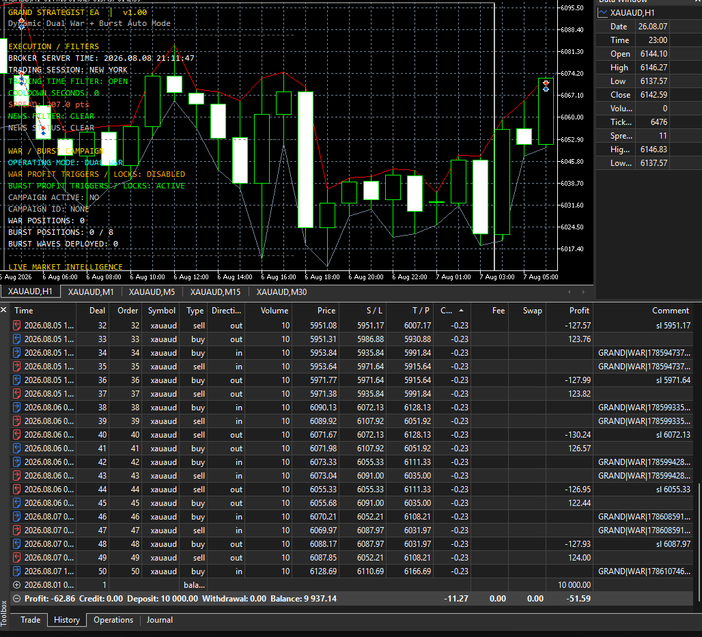Switch to the XAUAUD,M15 chart tab
The image size is (702, 637).
[x=215, y=292]
